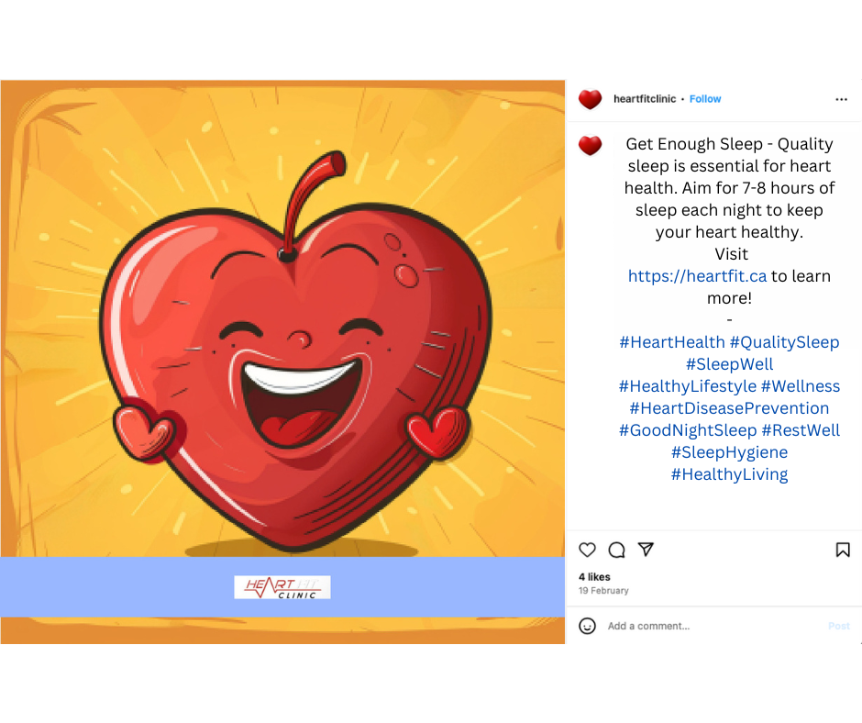Click the heart avatar beside the caption

[591, 146]
